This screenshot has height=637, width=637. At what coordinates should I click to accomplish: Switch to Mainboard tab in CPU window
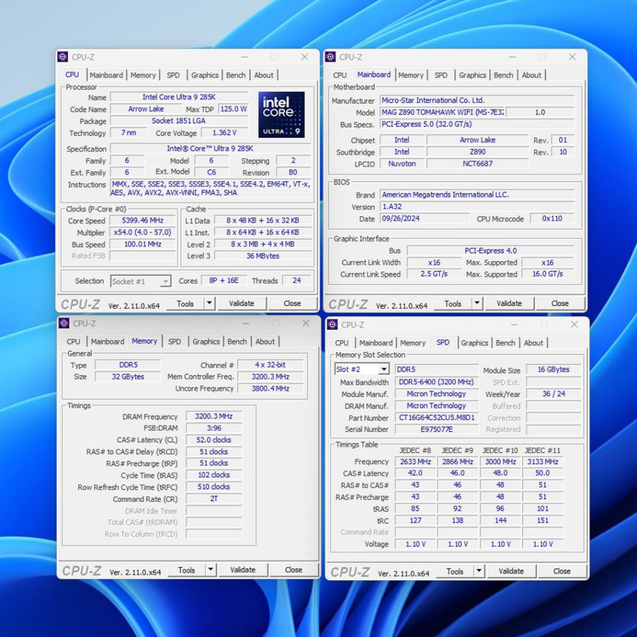click(x=106, y=75)
